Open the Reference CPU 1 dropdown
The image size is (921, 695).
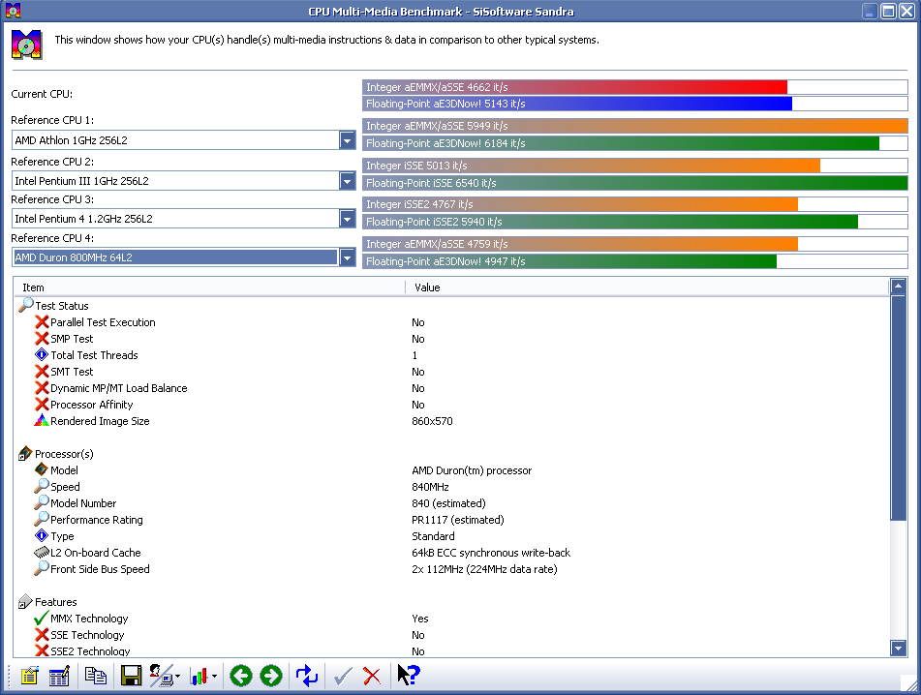(348, 141)
